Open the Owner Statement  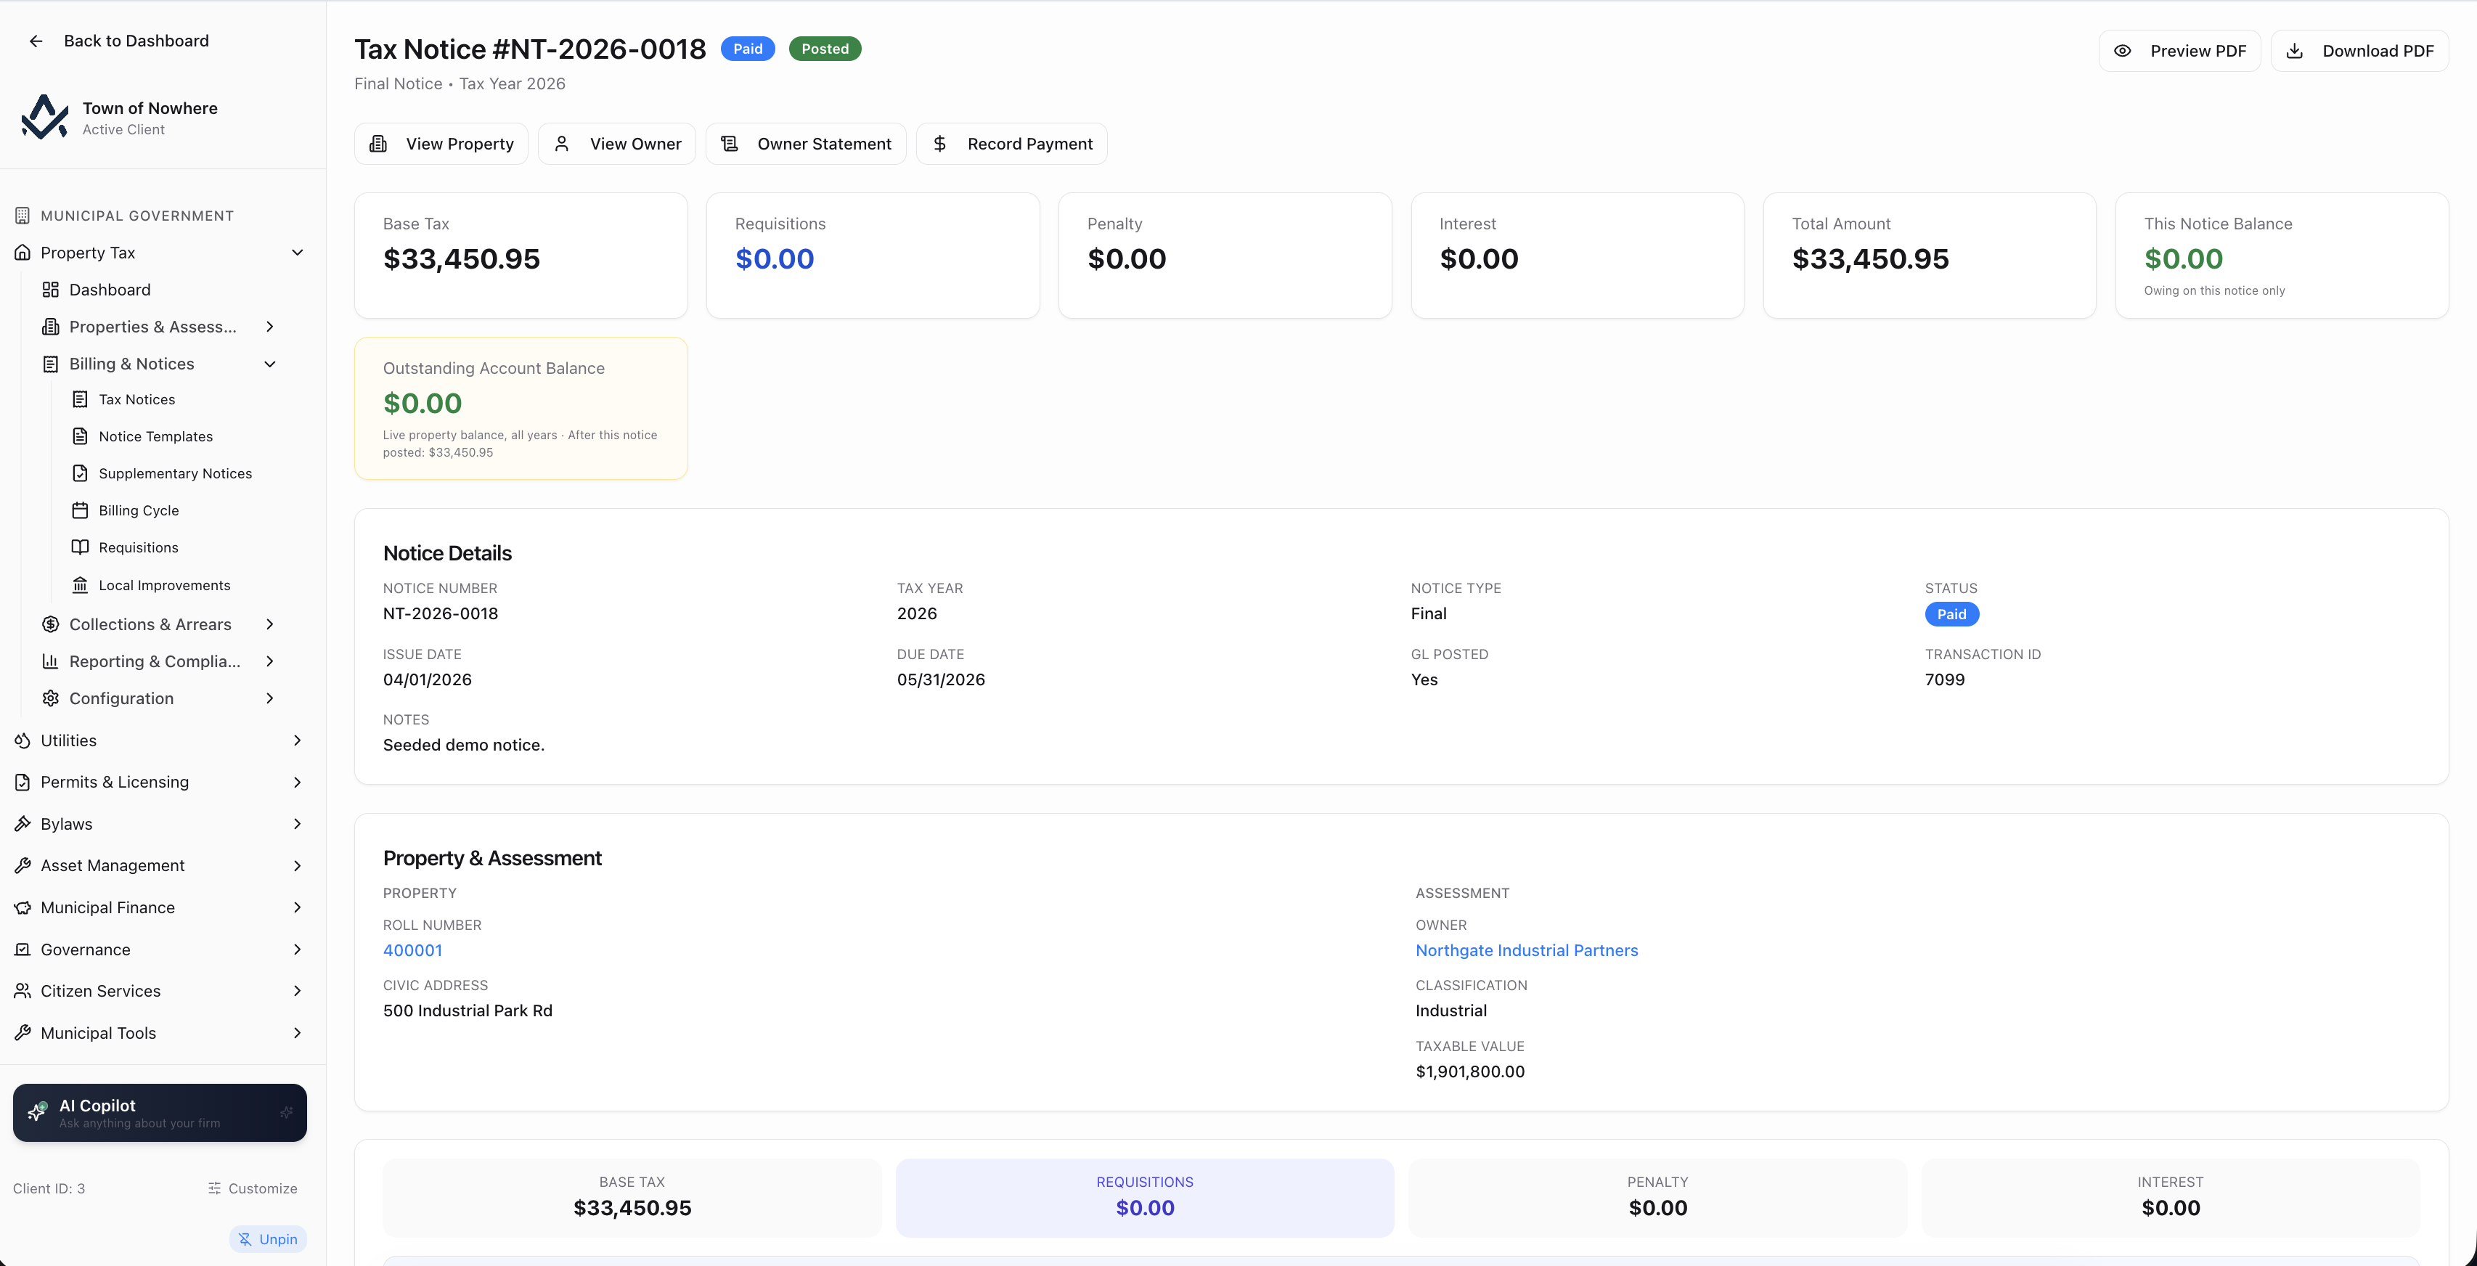point(806,143)
